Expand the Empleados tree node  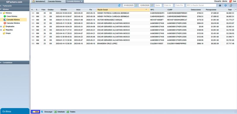click(1, 26)
